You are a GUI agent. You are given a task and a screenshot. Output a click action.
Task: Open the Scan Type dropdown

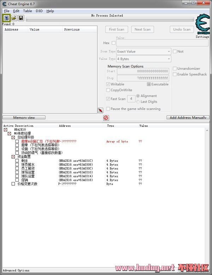[143, 52]
